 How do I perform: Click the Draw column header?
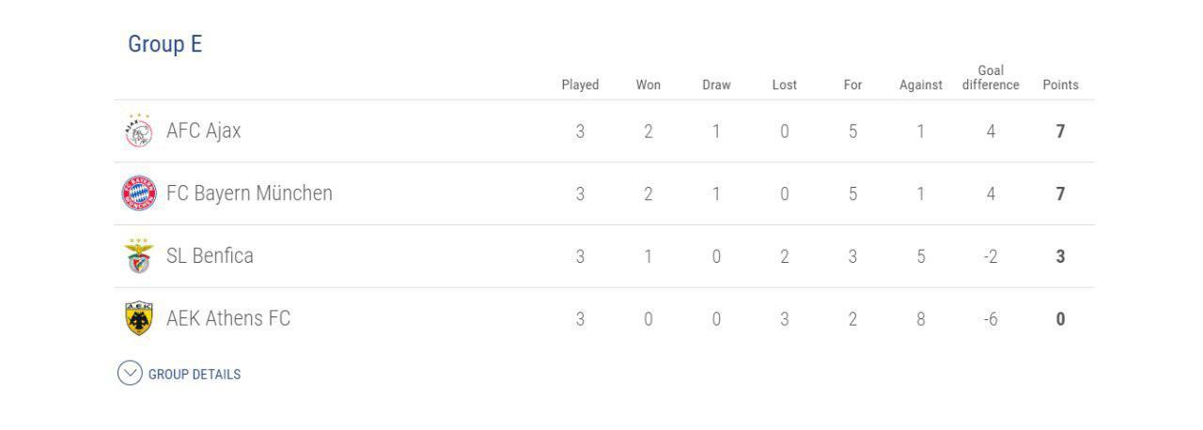tap(716, 84)
